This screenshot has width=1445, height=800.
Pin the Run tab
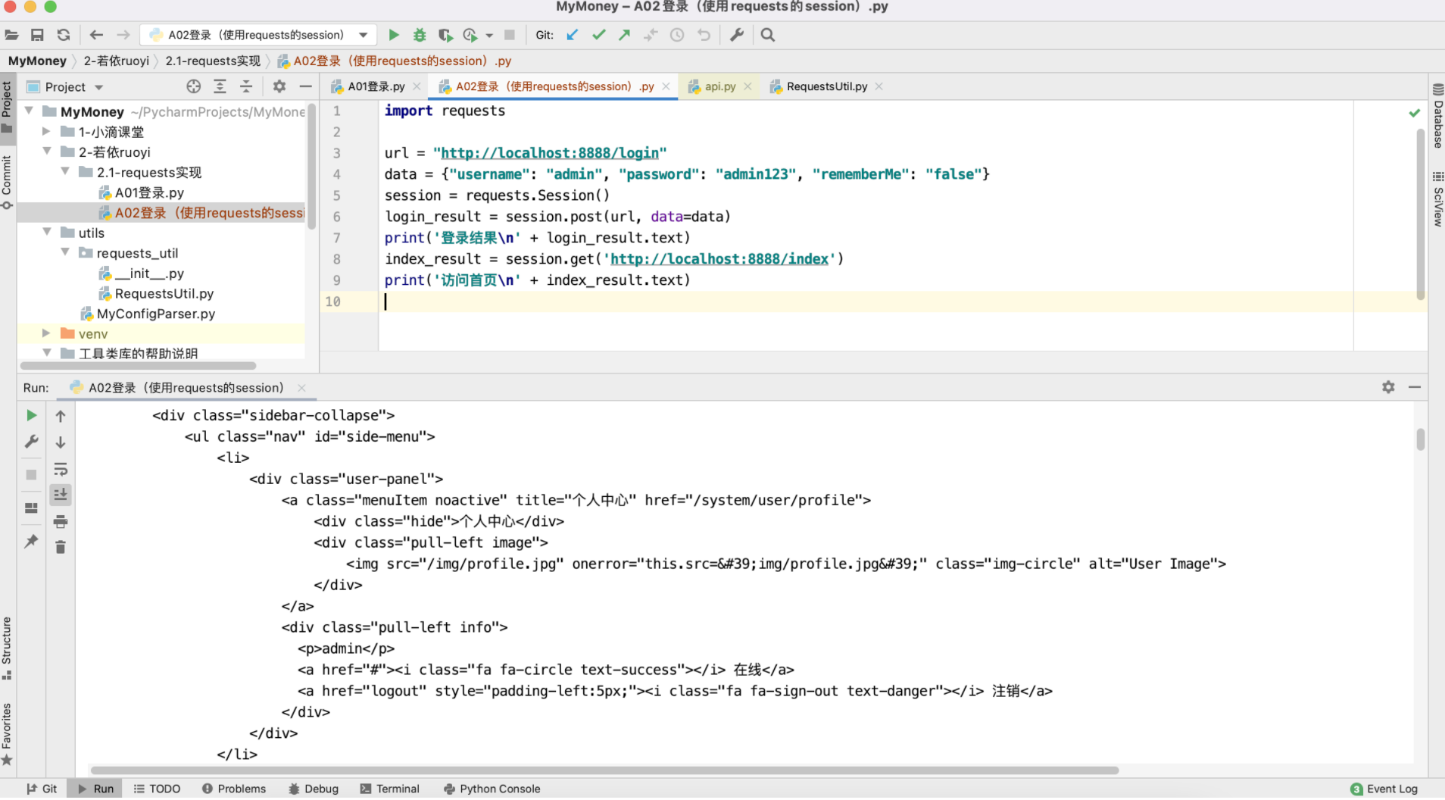point(31,541)
